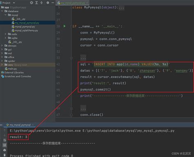
Task: Click pymysql.commit() on line 46
Action: tap(95, 89)
